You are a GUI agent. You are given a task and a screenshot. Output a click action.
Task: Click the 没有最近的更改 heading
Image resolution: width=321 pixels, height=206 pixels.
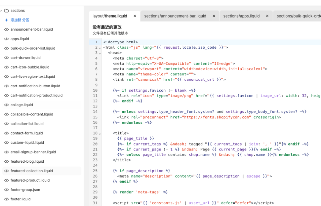point(107,27)
